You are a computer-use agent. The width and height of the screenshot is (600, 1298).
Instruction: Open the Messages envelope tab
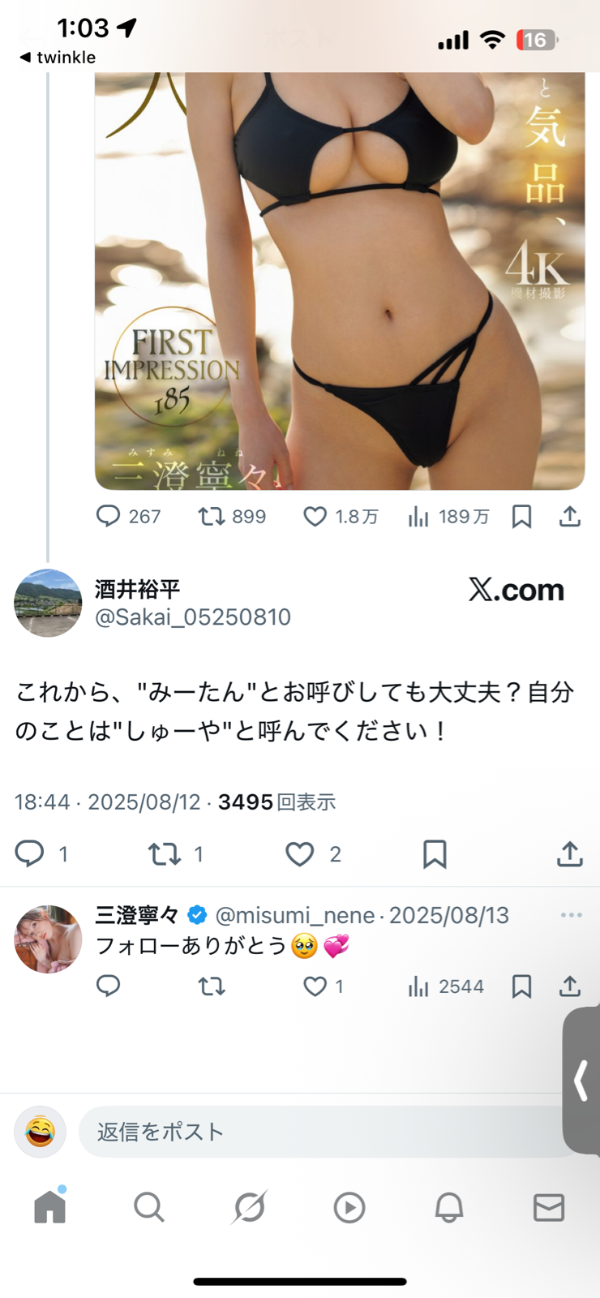click(x=549, y=1207)
